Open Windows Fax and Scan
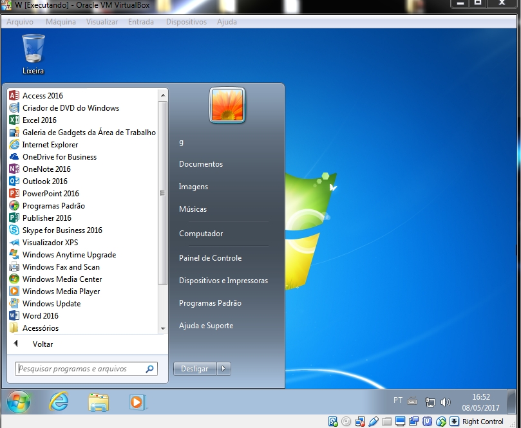Screen dimensions: 521x428 pos(55,267)
